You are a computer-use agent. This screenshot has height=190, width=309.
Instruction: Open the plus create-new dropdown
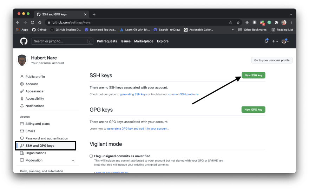[x=275, y=41]
